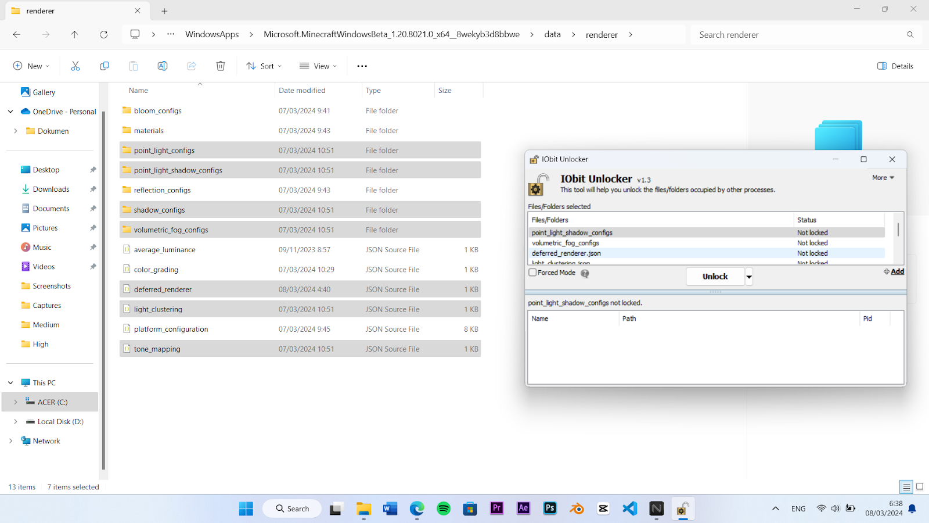Click the Copy icon in Explorer toolbar
The image size is (929, 523).
[105, 66]
